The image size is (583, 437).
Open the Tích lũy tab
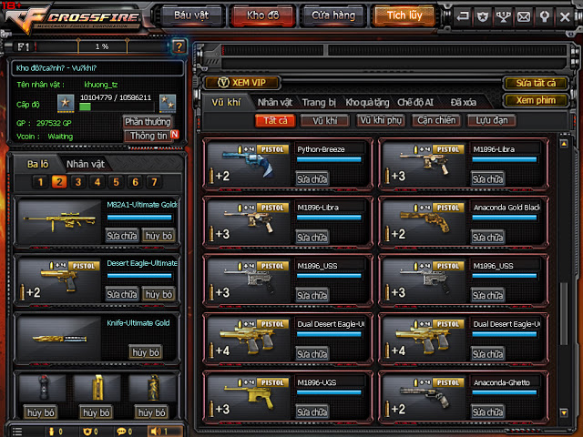point(404,15)
